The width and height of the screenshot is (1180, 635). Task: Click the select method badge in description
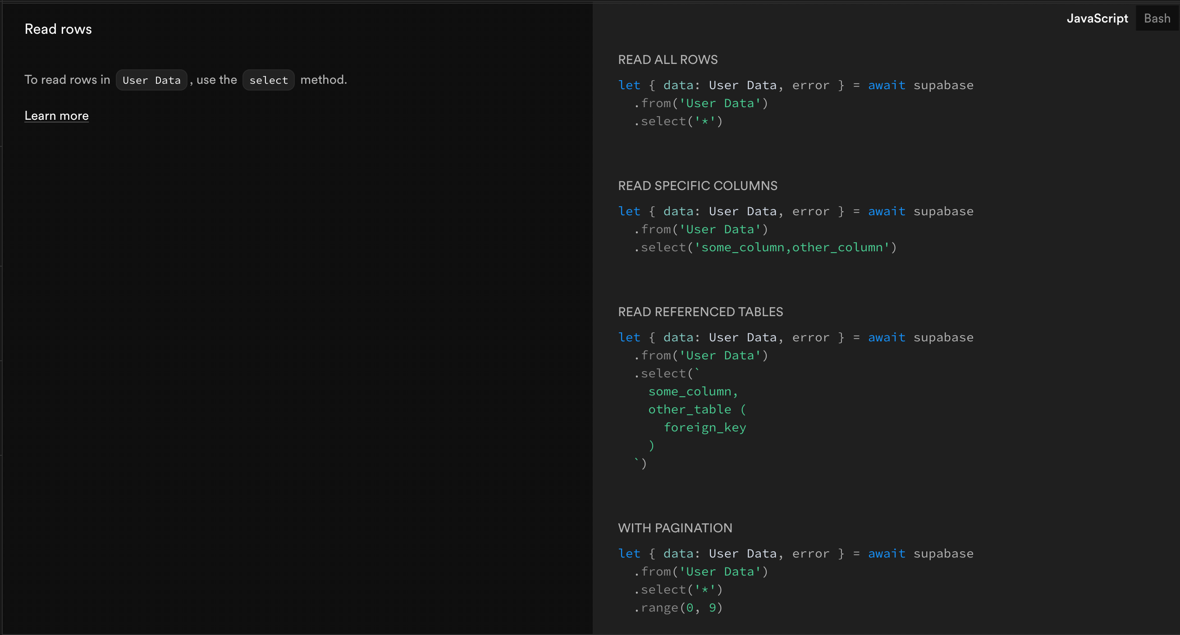pyautogui.click(x=268, y=79)
